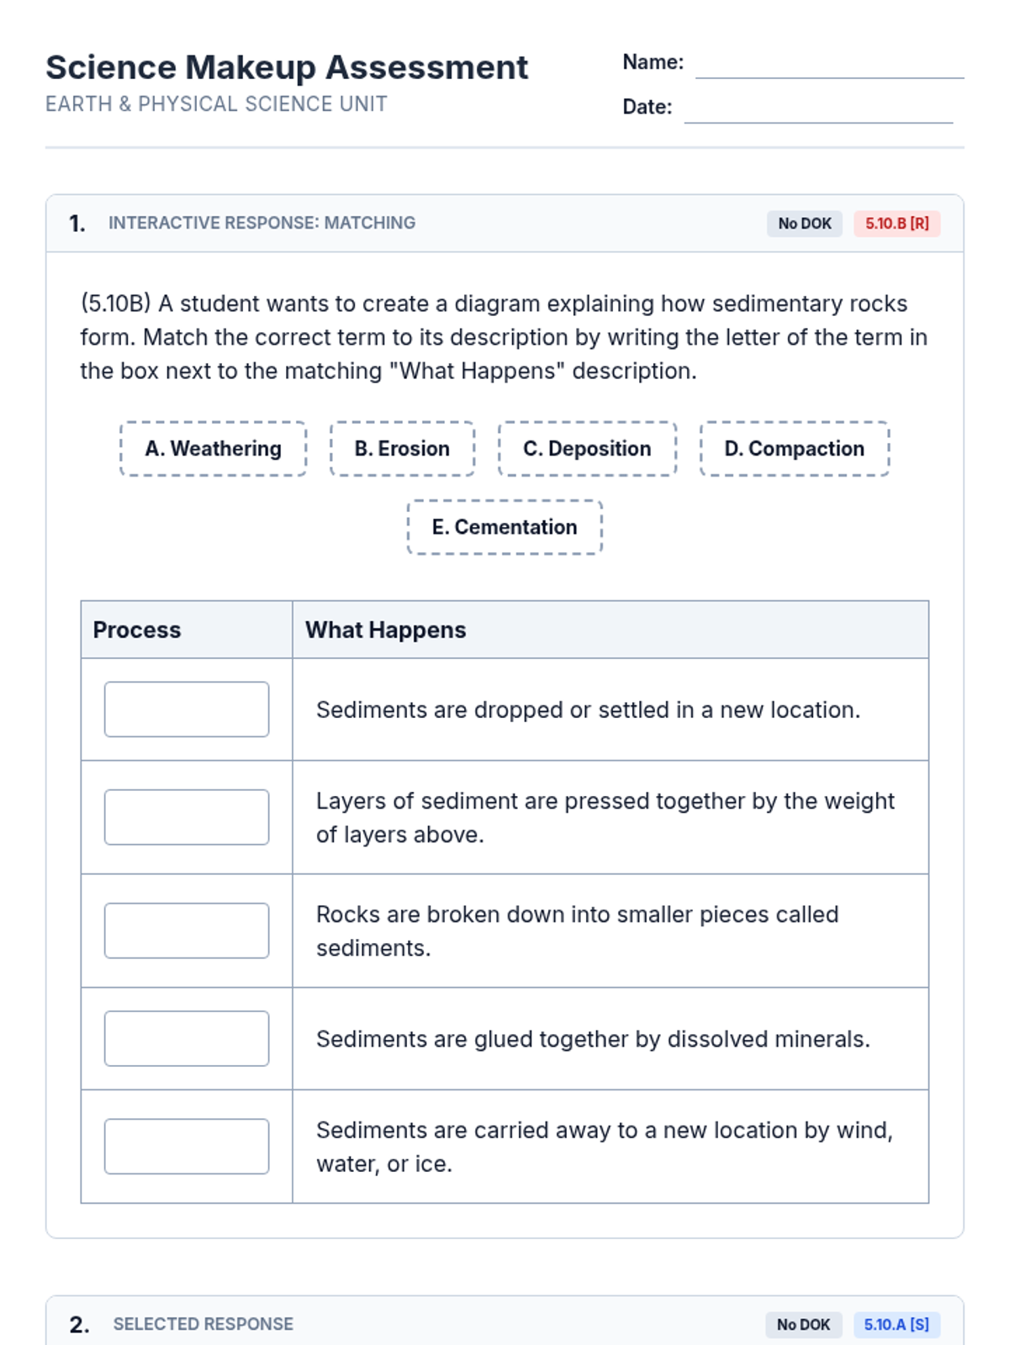The width and height of the screenshot is (1009, 1345).
Task: Click answer box for sediments glued together
Action: [187, 1039]
